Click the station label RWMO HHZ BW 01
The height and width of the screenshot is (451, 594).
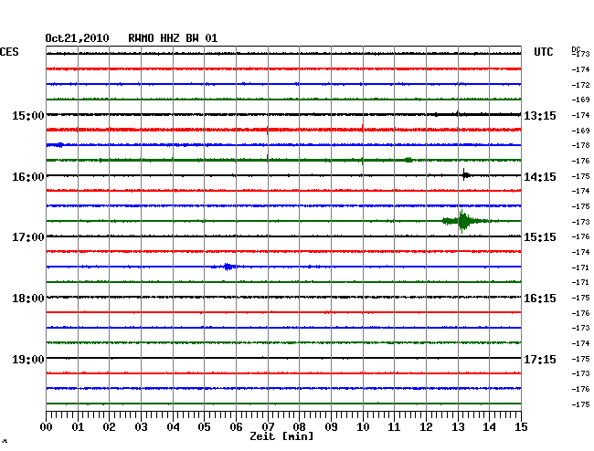(173, 38)
